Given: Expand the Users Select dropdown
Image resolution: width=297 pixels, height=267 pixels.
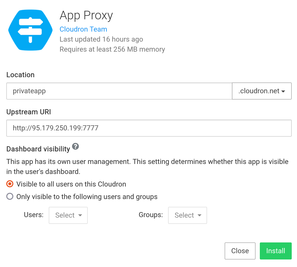Looking at the screenshot, I should tap(68, 215).
